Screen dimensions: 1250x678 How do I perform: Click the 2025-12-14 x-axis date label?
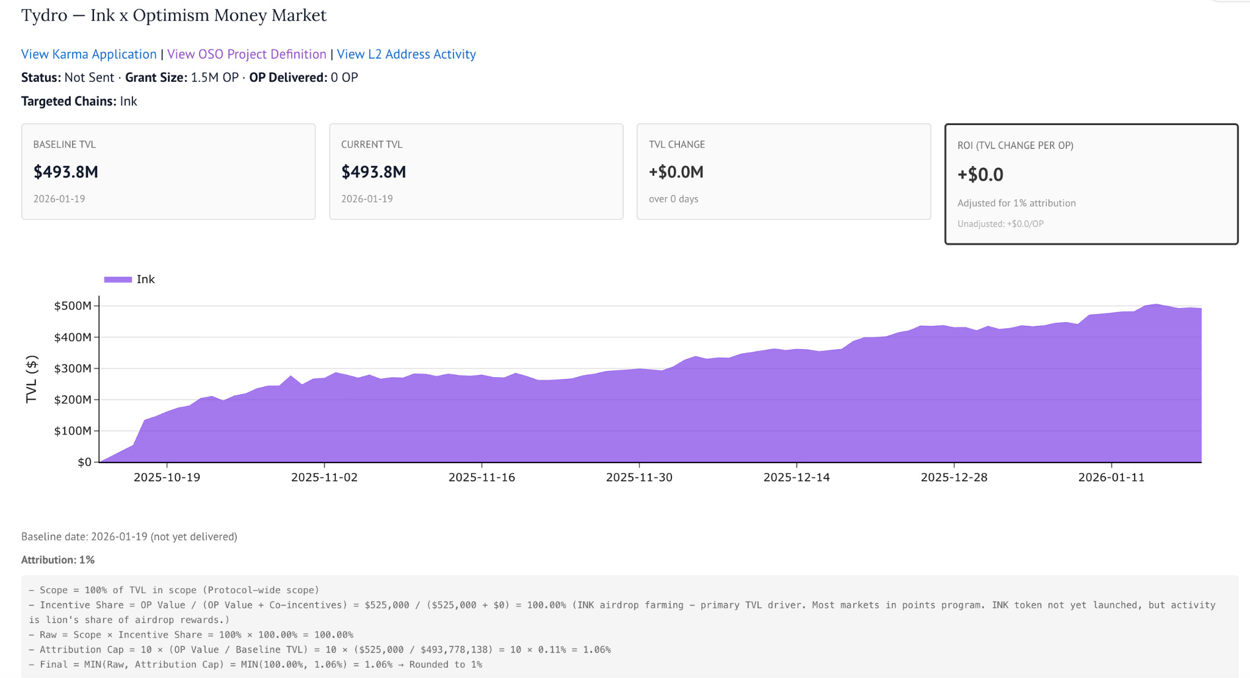(x=797, y=477)
